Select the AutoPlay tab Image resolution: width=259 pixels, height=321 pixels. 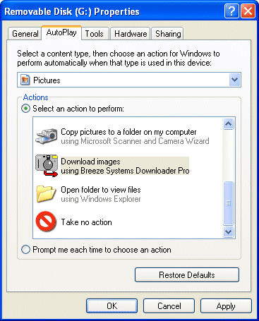[61, 32]
